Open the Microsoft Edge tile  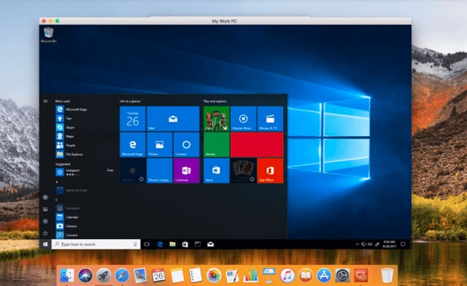click(x=132, y=145)
